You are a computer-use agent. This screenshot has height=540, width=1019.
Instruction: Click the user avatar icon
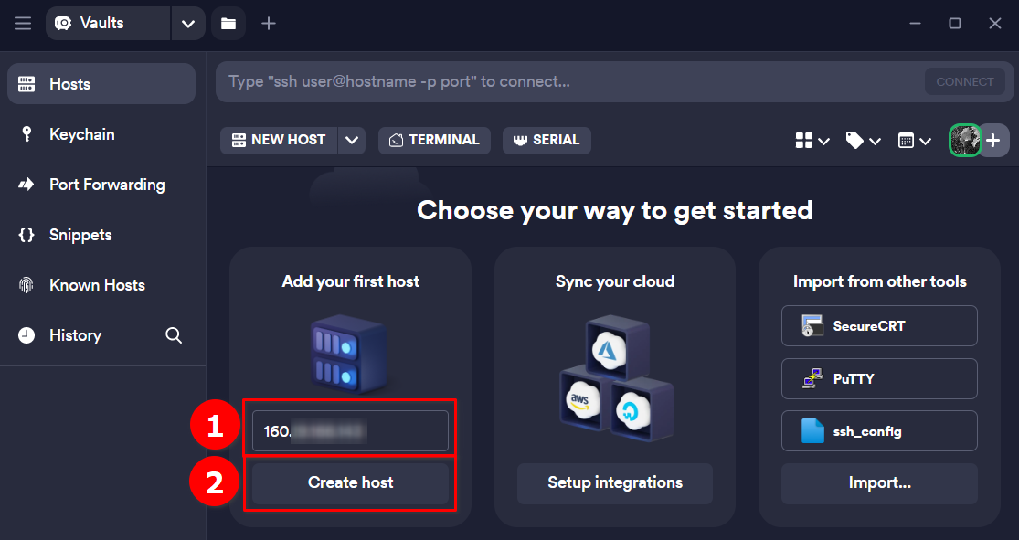click(x=965, y=141)
